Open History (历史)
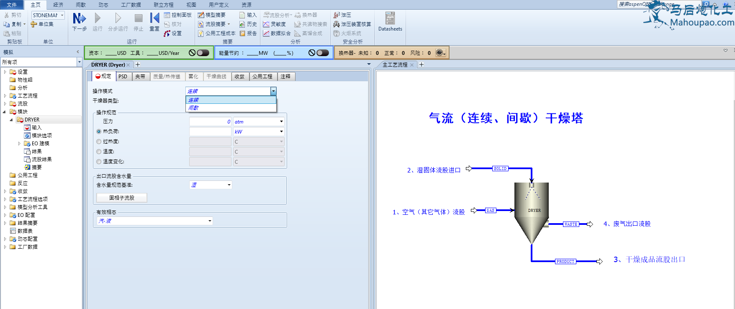Image resolution: width=735 pixels, height=309 pixels. point(248,24)
